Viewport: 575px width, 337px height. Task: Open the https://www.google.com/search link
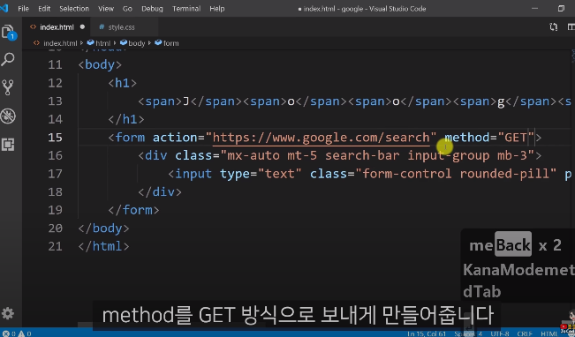[x=321, y=138]
